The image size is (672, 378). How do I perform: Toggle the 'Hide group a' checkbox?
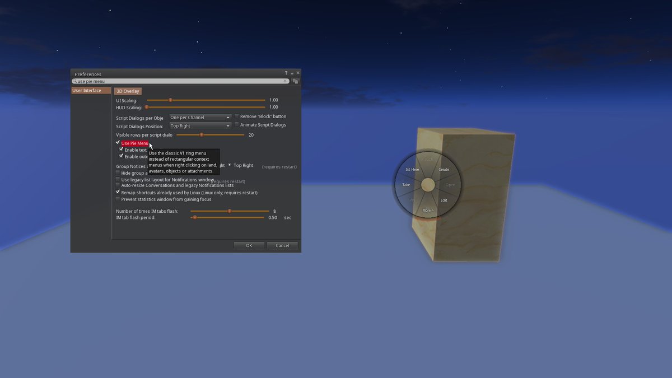[118, 173]
